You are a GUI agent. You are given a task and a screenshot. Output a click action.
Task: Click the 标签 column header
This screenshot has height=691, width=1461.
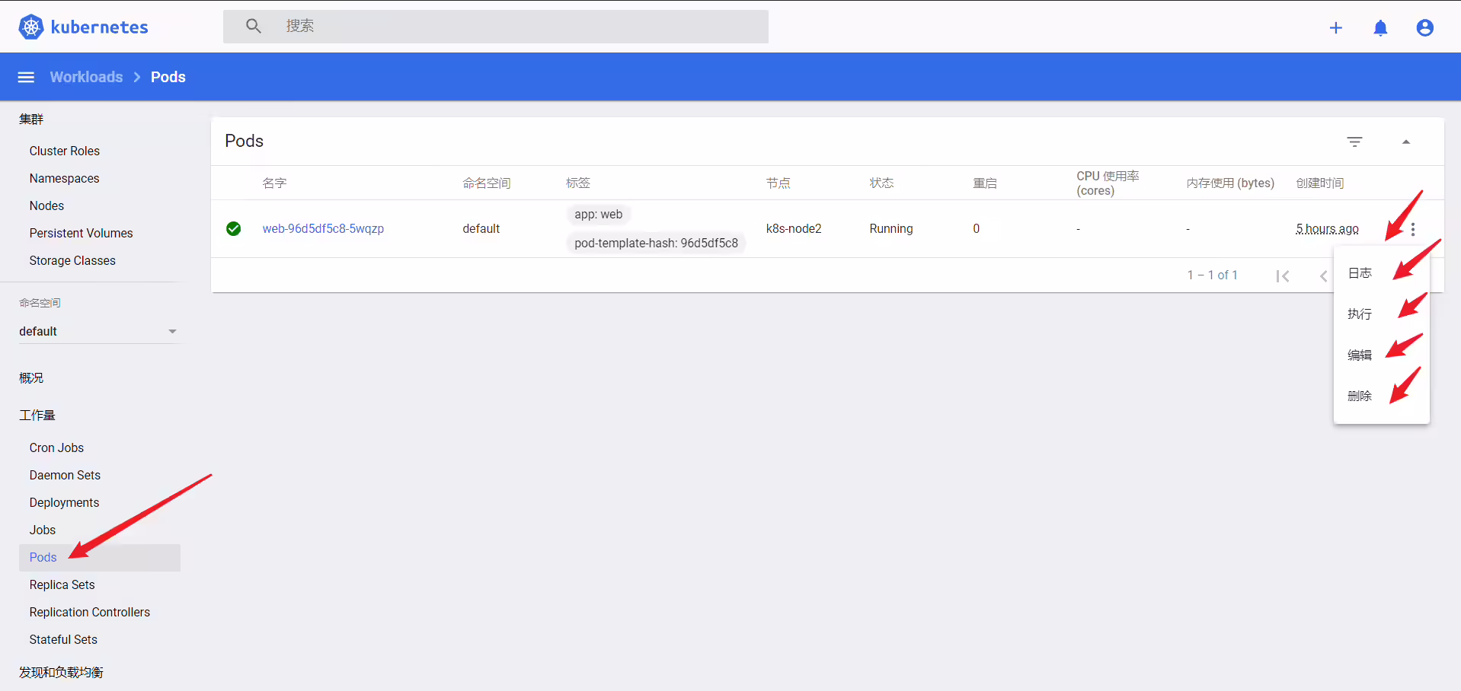(x=578, y=183)
